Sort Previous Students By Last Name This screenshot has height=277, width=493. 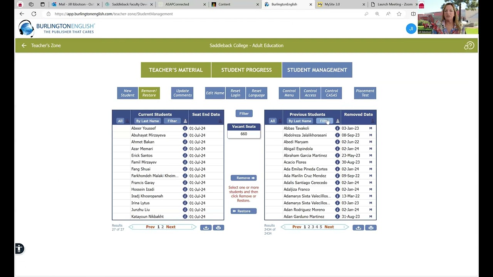pyautogui.click(x=300, y=121)
